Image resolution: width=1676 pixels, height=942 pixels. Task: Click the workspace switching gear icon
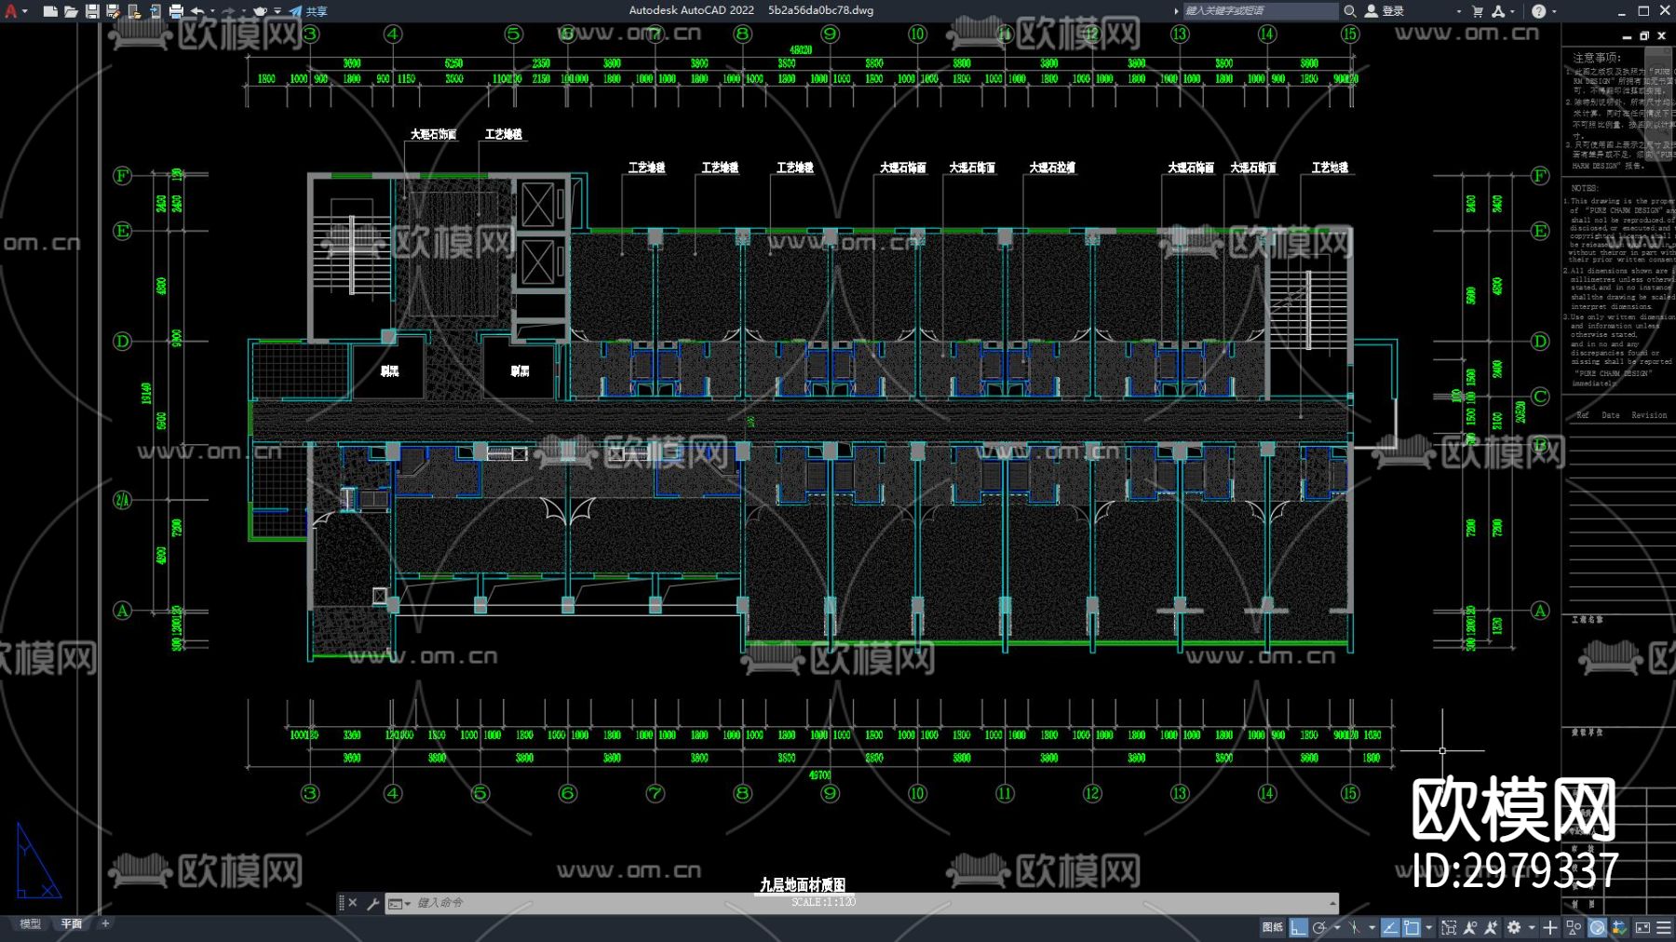point(1514,927)
